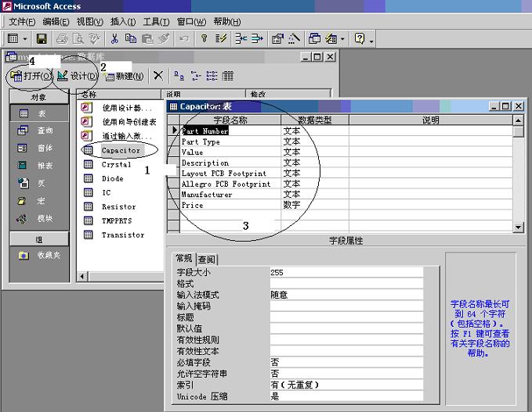Click the Cut scissors icon
This screenshot has width=532, height=412.
pos(114,38)
